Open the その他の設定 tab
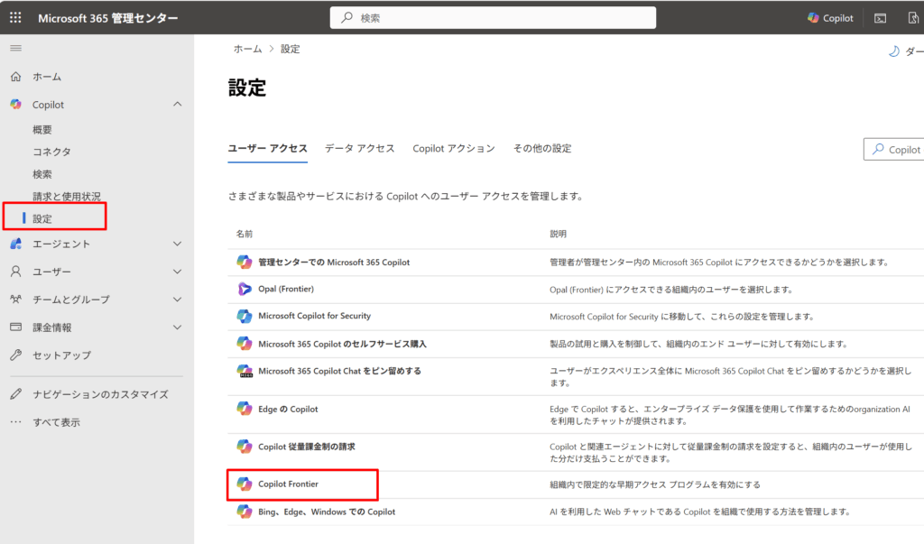924x544 pixels. pos(541,149)
